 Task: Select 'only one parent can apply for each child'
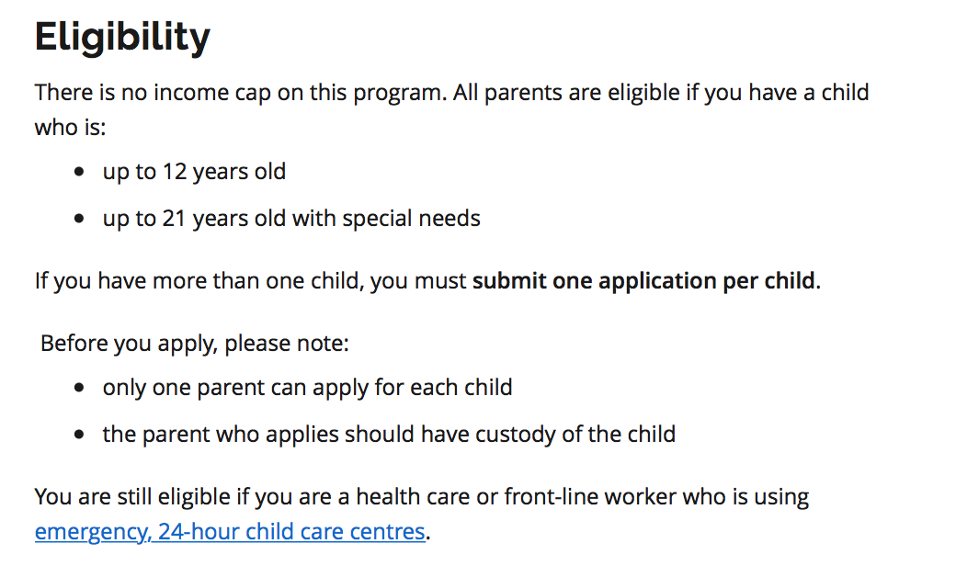(307, 388)
